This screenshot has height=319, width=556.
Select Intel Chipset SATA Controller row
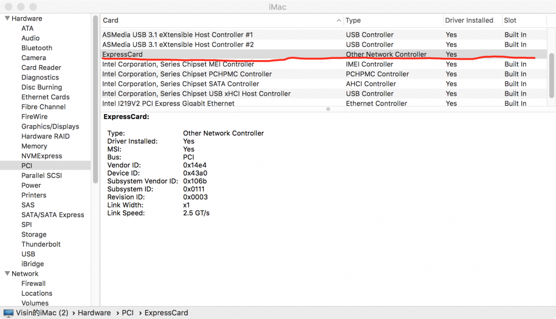323,84
